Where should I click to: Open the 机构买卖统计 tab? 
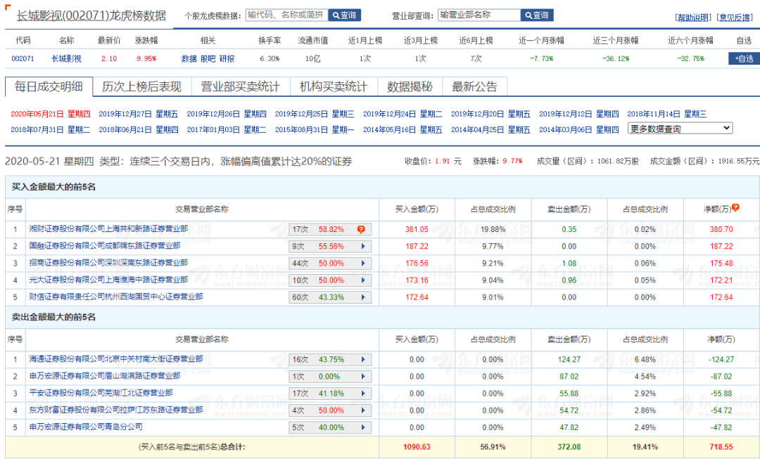333,87
